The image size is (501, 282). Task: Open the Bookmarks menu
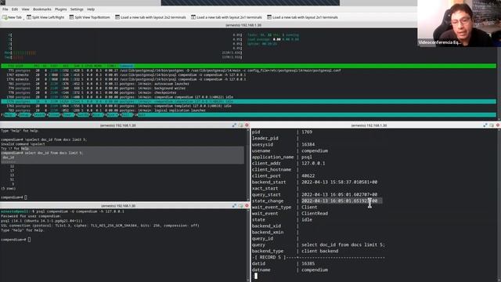point(41,9)
